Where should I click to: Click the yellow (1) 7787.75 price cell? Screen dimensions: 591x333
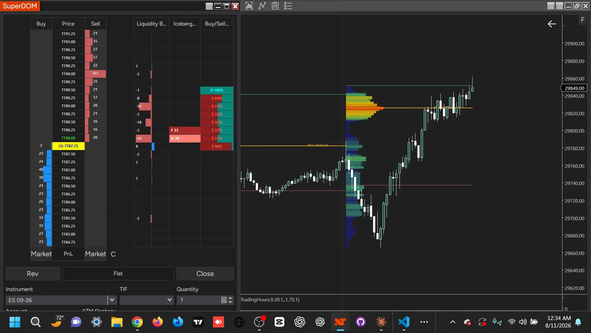click(x=68, y=146)
